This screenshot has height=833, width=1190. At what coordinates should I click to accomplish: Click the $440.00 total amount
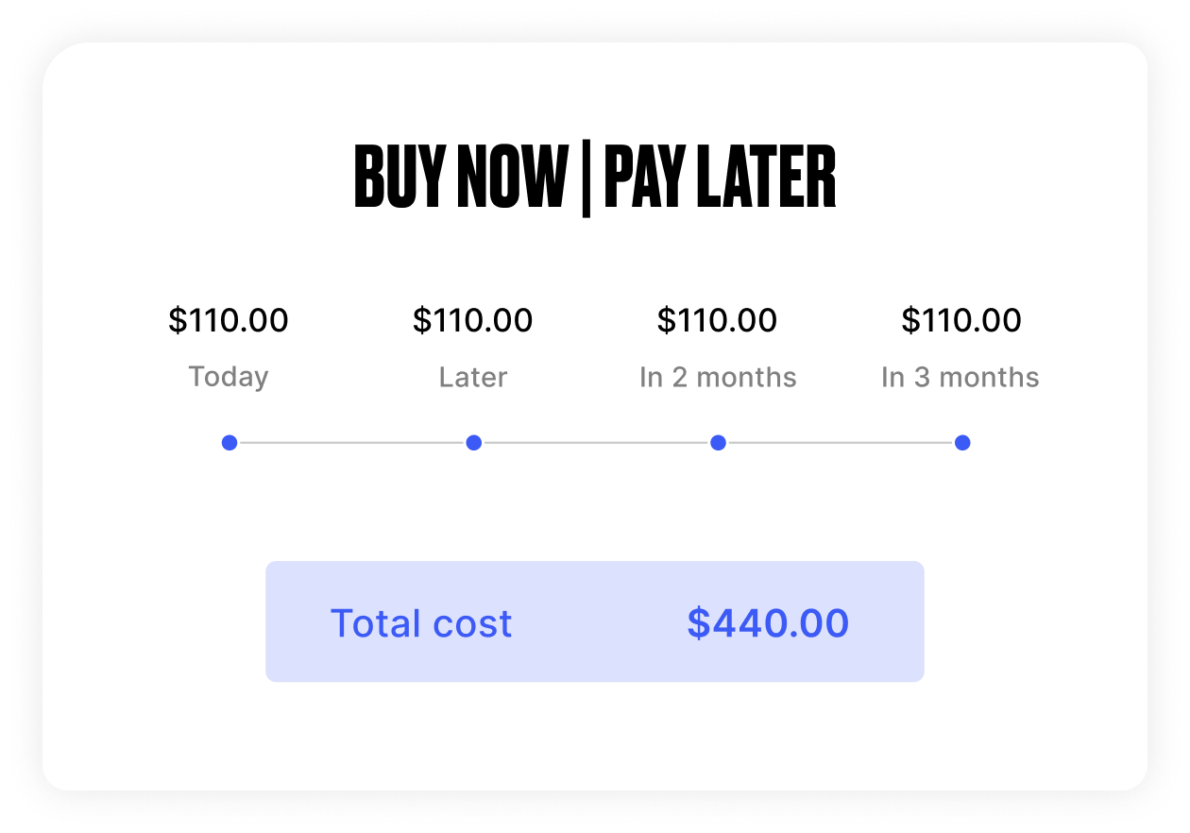click(x=768, y=623)
